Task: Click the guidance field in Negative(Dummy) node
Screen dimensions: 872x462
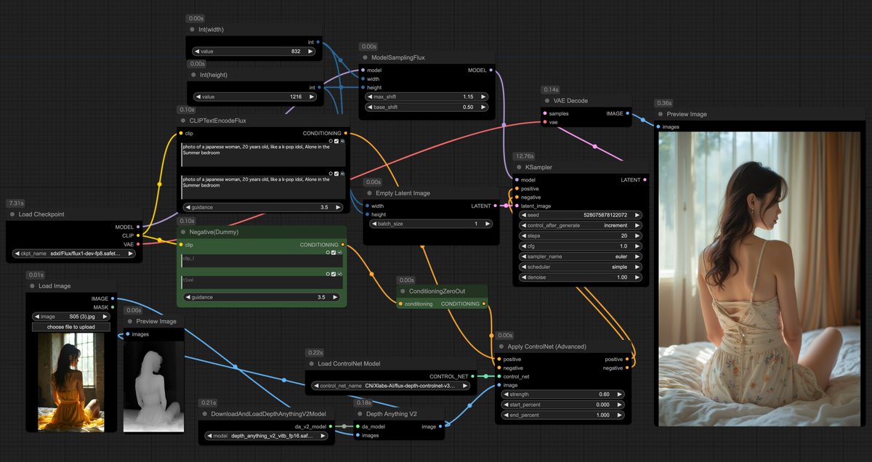Action: pyautogui.click(x=262, y=297)
